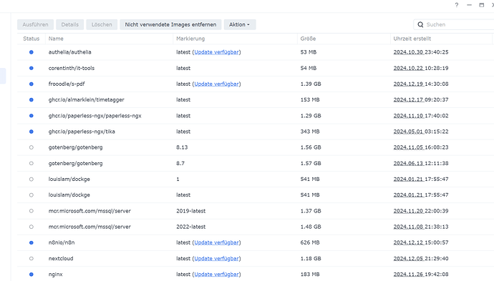Viewport: 494px width, 281px height.
Task: Sort by the Status column header
Action: click(32, 39)
